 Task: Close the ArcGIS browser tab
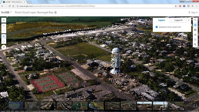pos(24,2)
